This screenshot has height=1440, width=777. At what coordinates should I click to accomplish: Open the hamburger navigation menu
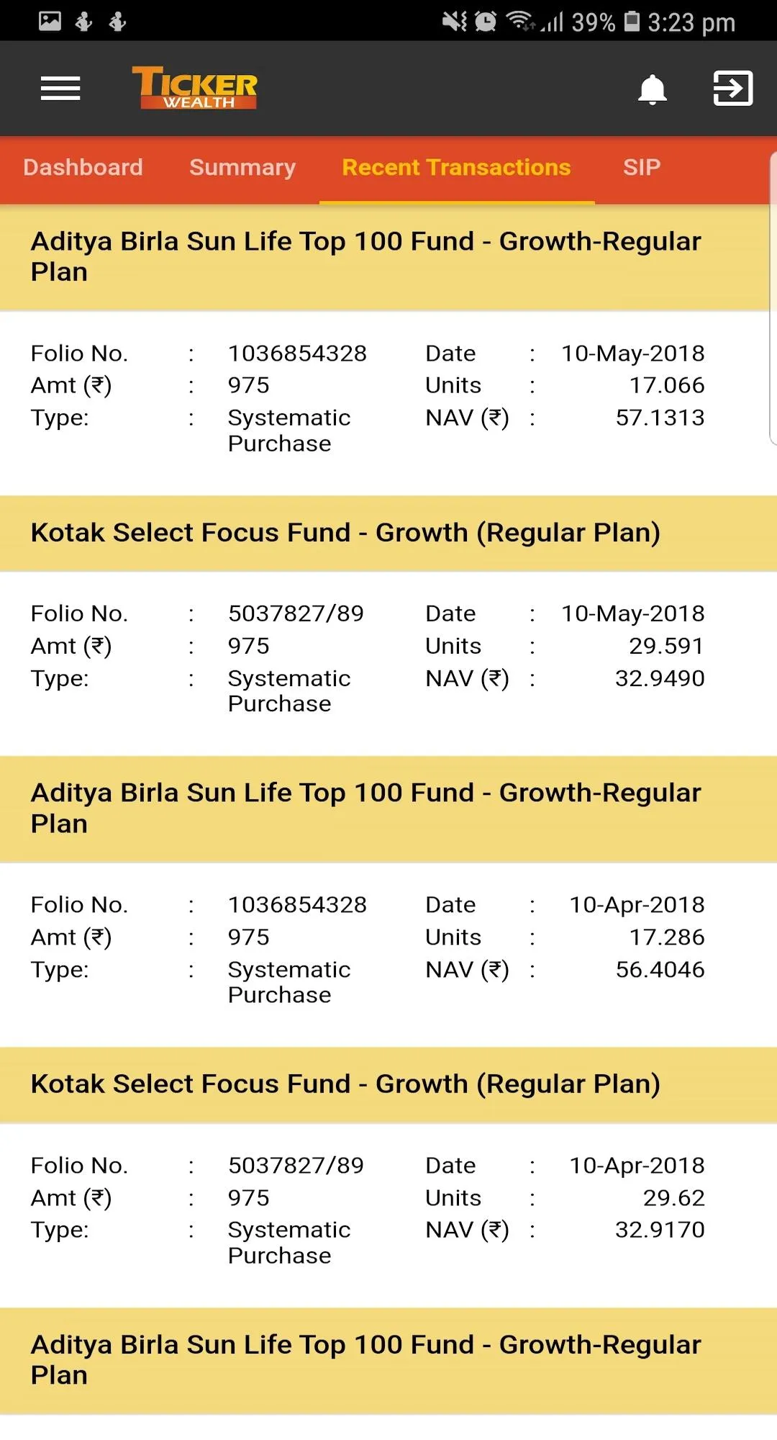(60, 89)
